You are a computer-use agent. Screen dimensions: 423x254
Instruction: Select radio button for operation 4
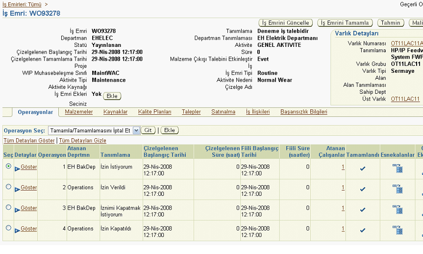pyautogui.click(x=8, y=228)
